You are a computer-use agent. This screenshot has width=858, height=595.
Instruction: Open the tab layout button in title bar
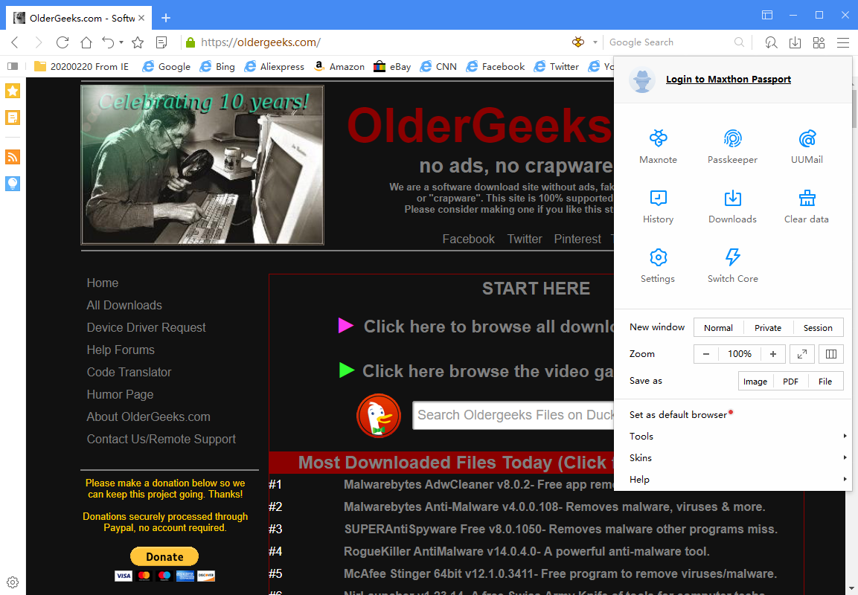(767, 16)
